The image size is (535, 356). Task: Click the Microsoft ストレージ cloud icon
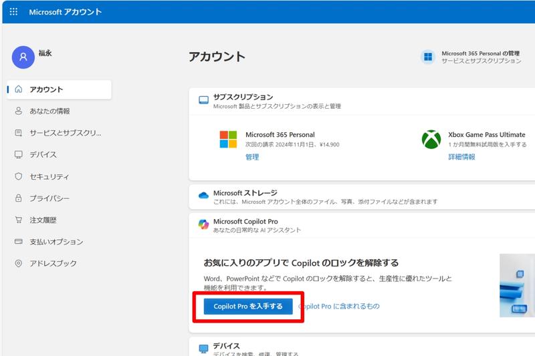[x=203, y=196]
